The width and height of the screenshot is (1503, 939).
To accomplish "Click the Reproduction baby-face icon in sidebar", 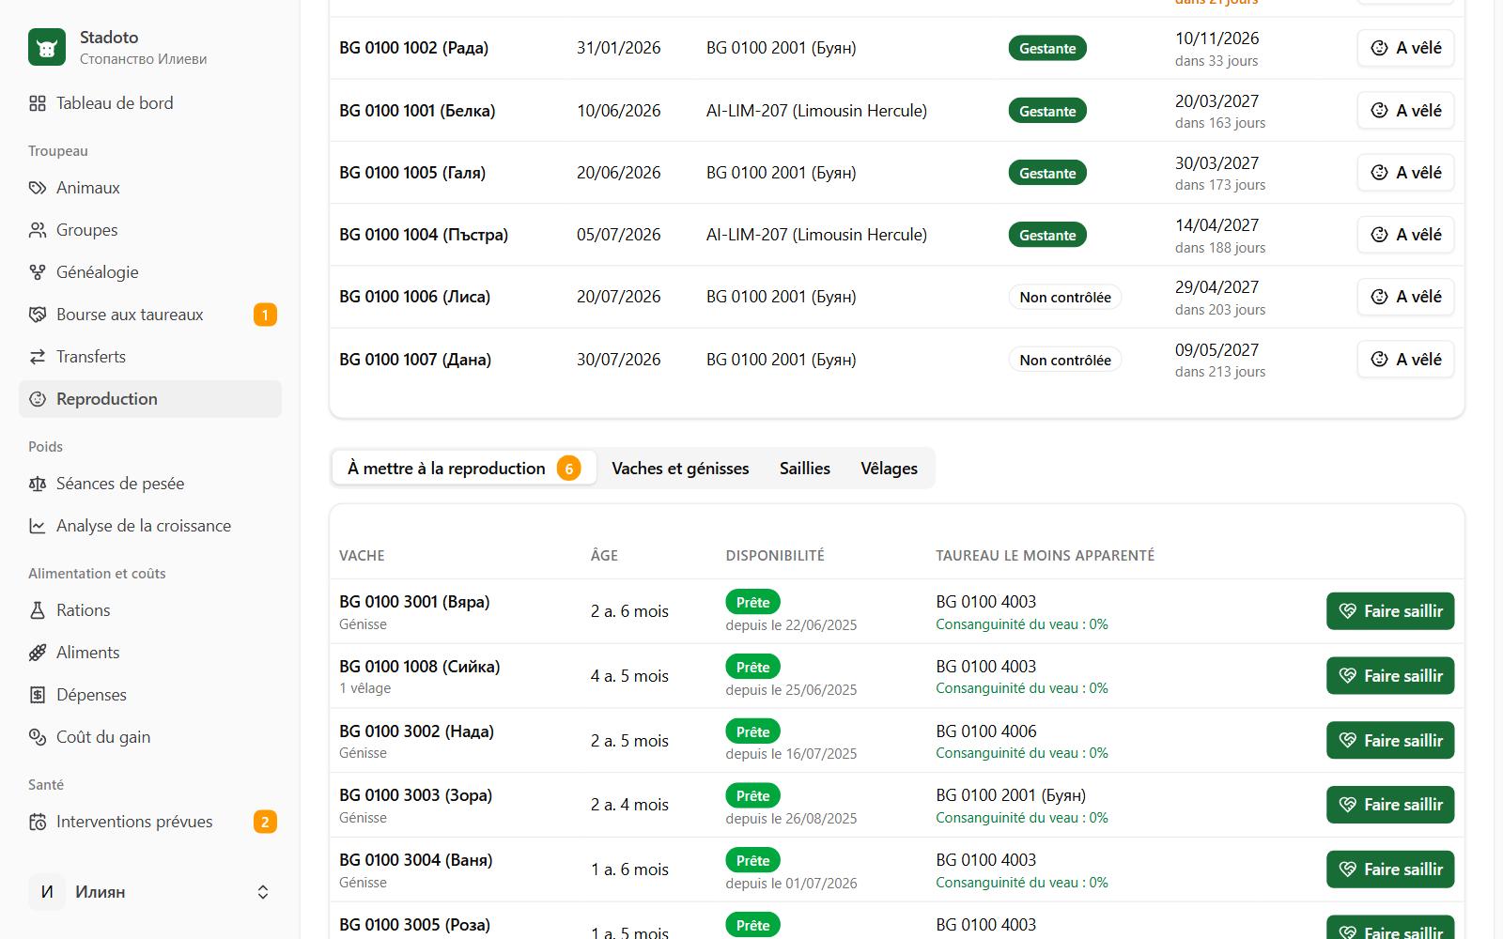I will (x=38, y=399).
